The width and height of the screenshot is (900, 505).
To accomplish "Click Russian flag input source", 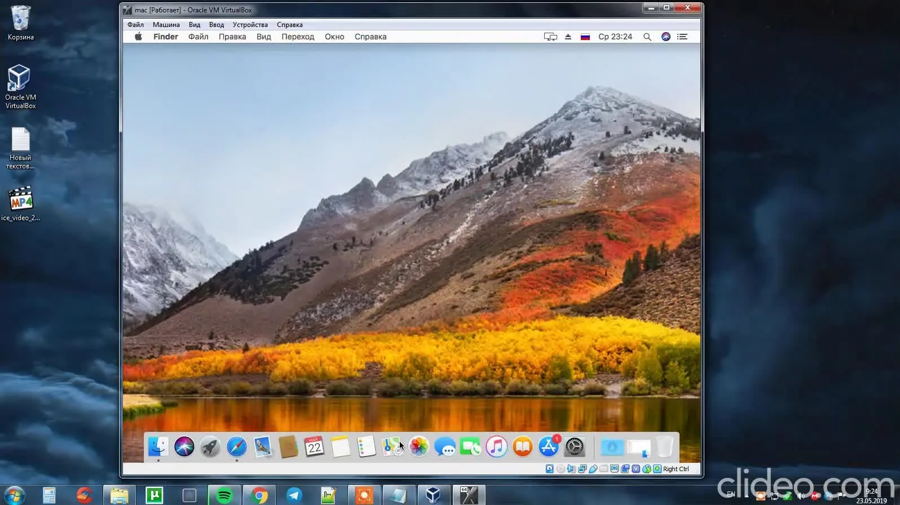I will coord(585,37).
